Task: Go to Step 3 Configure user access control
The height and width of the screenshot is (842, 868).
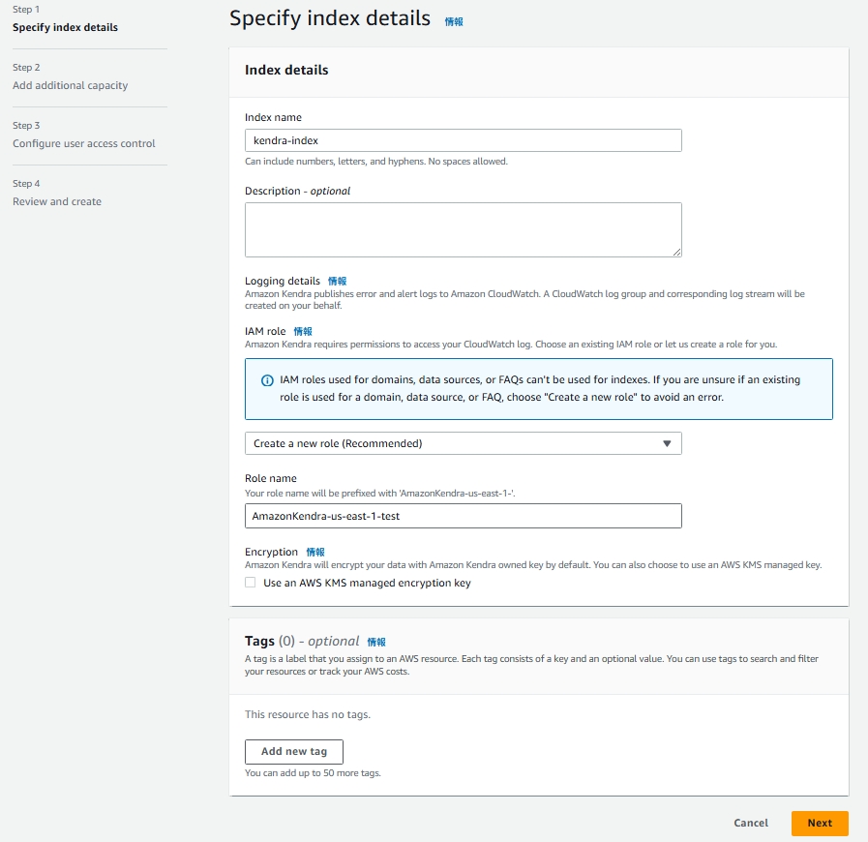Action: 83,143
